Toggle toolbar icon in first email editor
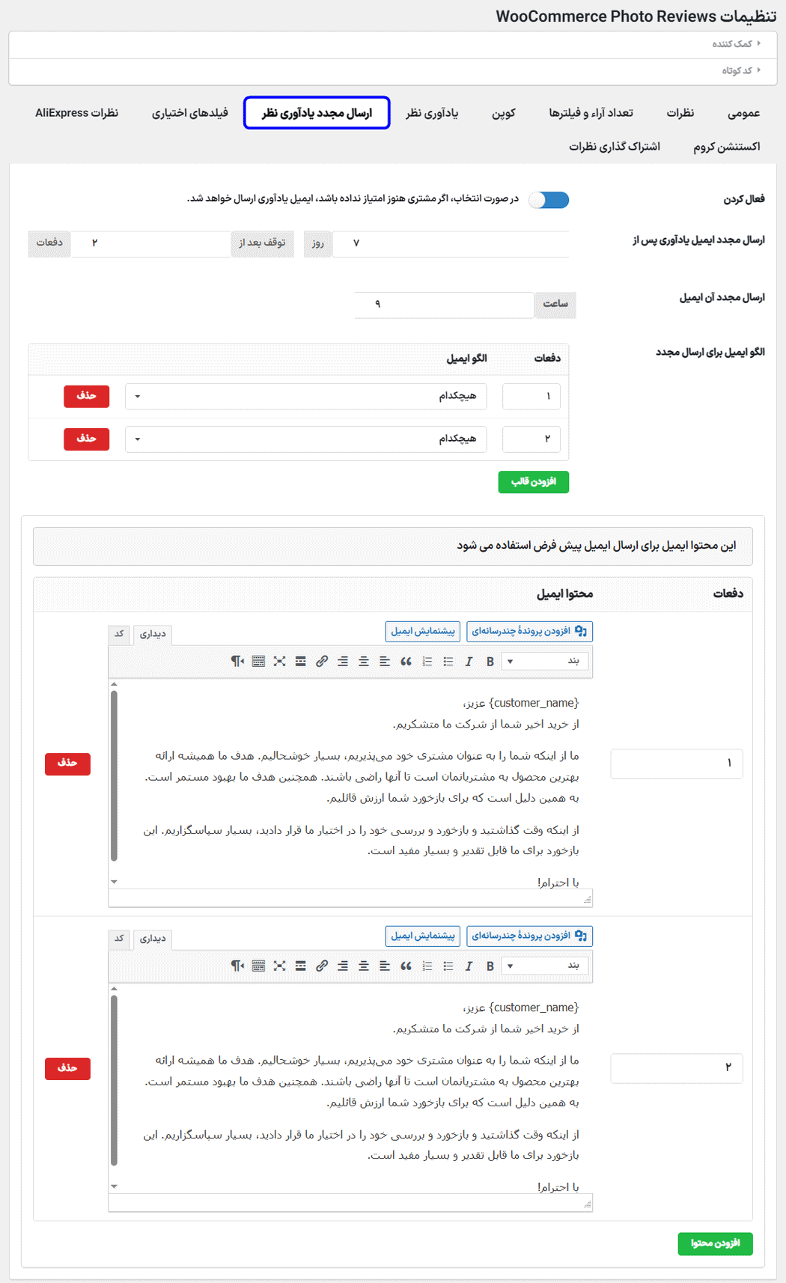Viewport: 786px width, 1283px height. pos(258,662)
